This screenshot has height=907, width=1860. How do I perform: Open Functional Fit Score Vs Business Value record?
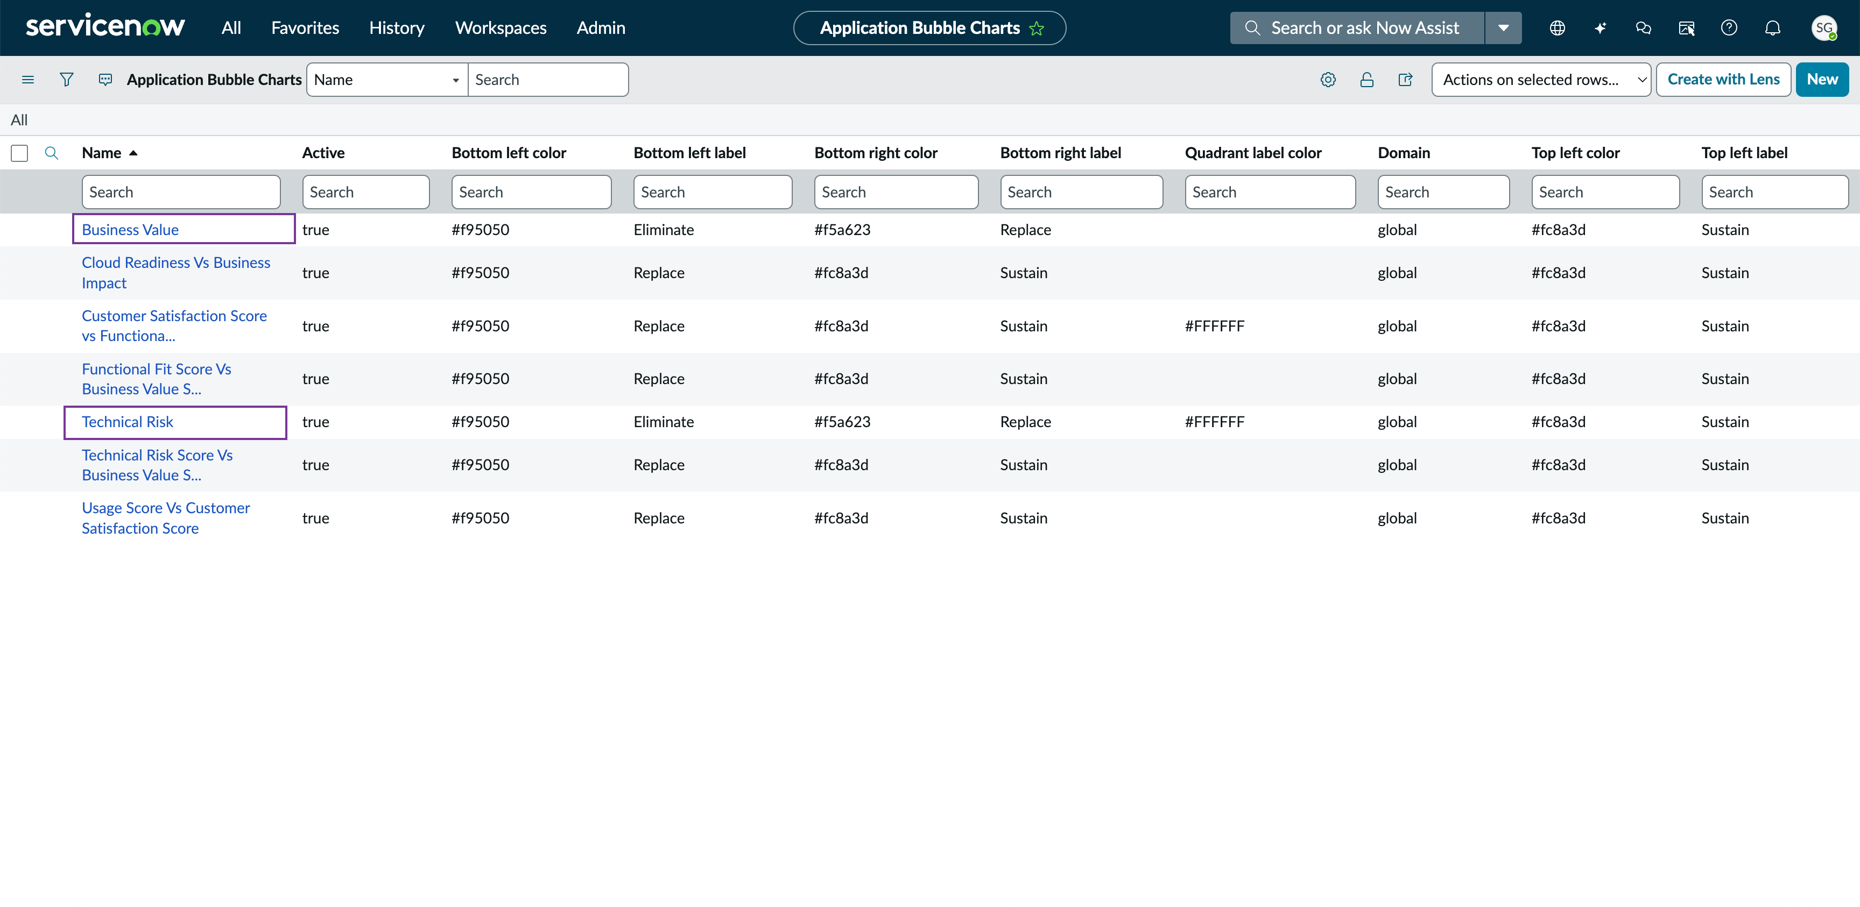156,379
